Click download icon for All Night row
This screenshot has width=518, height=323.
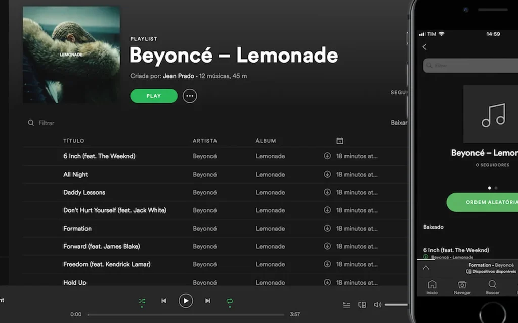pyautogui.click(x=327, y=174)
